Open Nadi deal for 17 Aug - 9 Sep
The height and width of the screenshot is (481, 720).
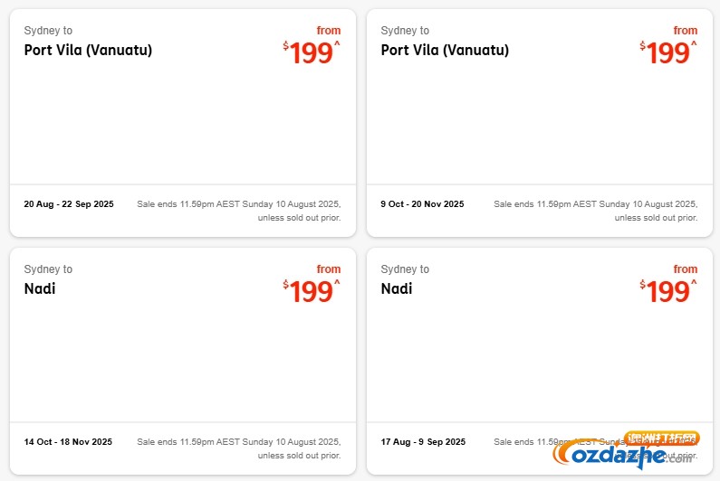[397, 289]
